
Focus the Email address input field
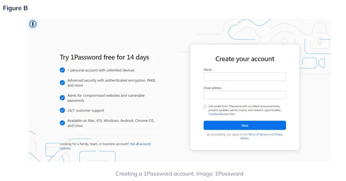point(244,95)
